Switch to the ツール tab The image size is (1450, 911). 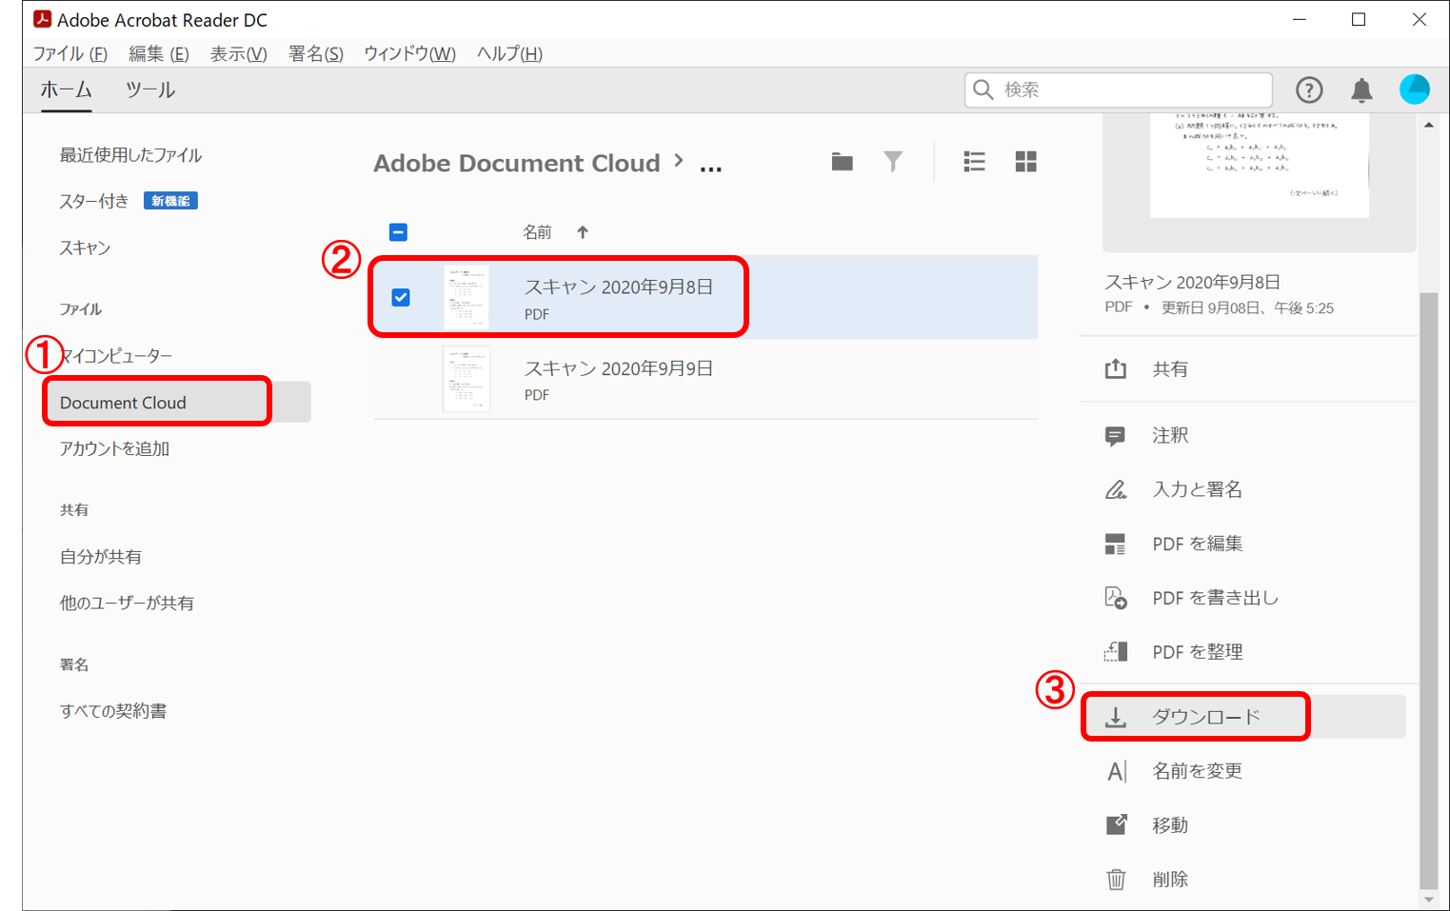coord(150,89)
